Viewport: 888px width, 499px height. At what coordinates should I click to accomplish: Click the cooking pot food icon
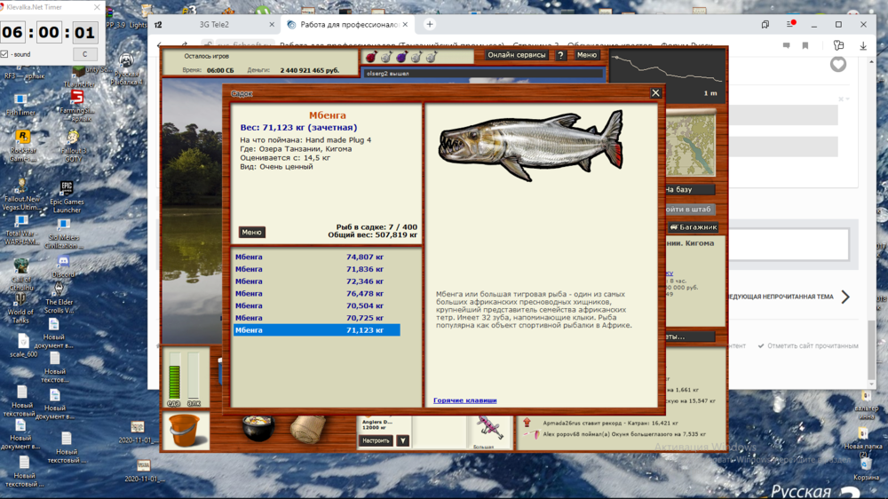pyautogui.click(x=258, y=428)
